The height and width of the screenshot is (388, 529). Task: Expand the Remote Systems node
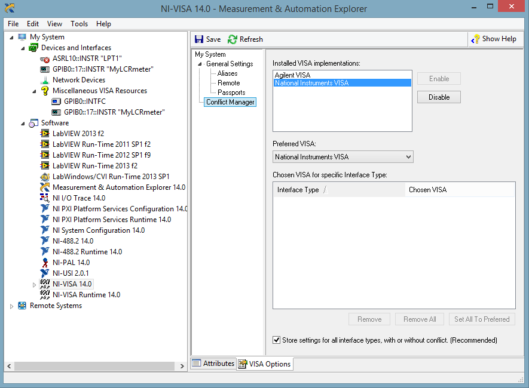[11, 306]
